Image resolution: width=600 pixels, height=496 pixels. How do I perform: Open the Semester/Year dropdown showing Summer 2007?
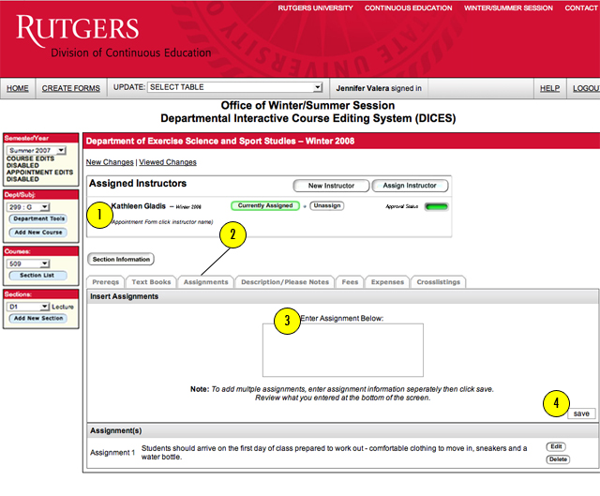pyautogui.click(x=37, y=150)
